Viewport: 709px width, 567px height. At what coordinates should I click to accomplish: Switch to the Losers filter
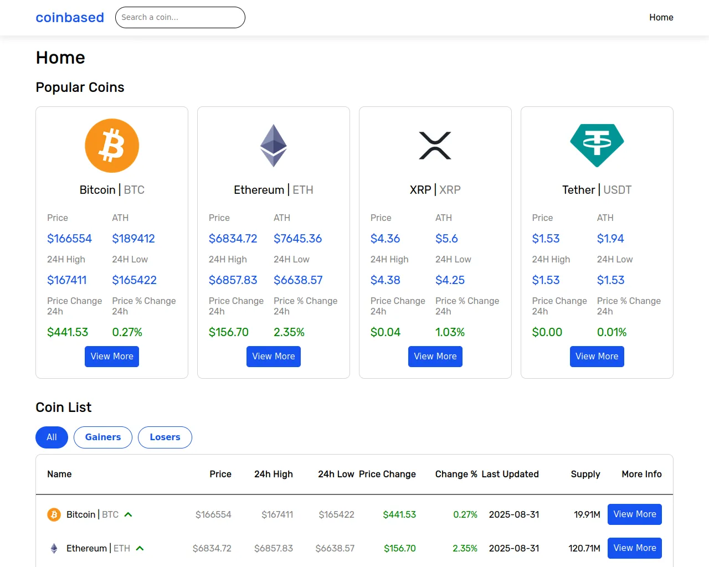pyautogui.click(x=165, y=437)
